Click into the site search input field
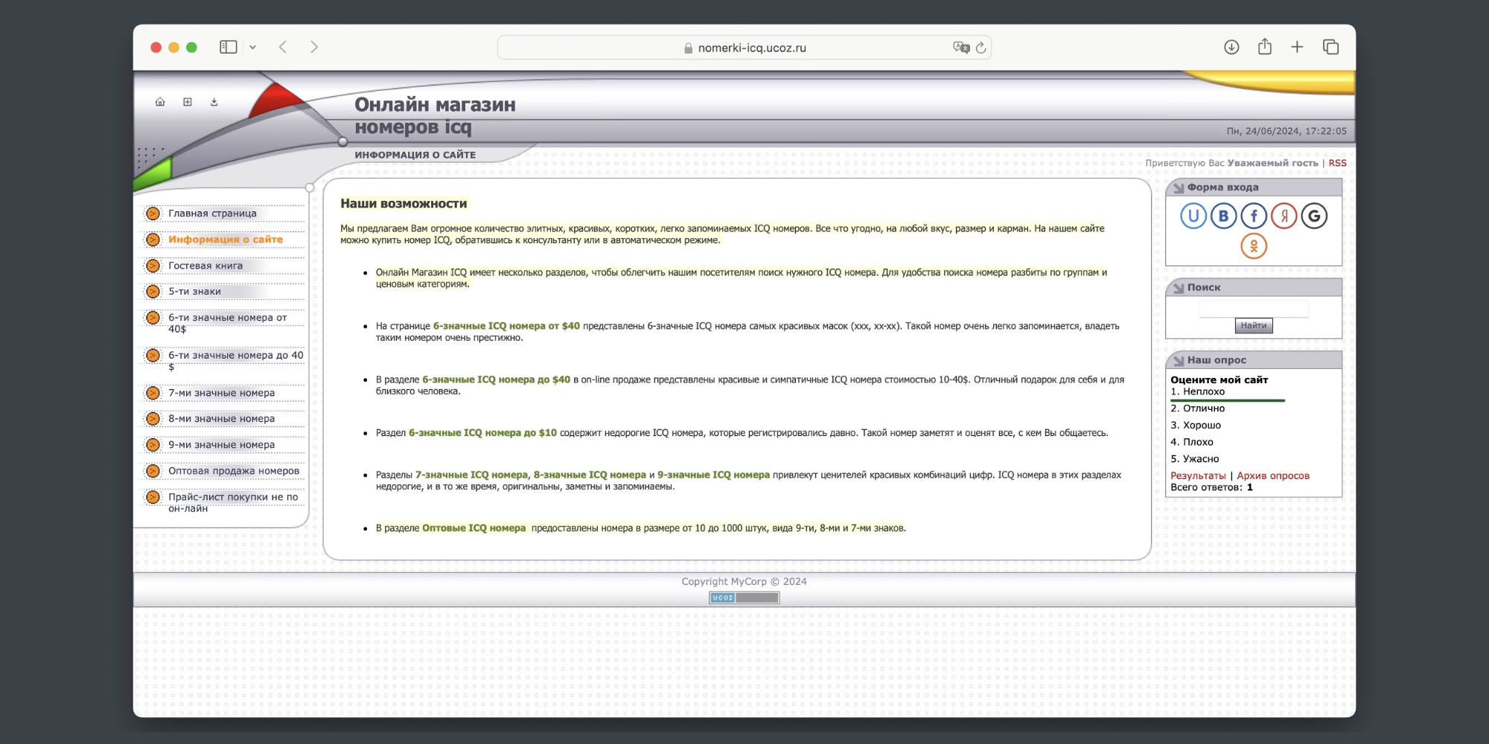The height and width of the screenshot is (744, 1489). point(1254,308)
